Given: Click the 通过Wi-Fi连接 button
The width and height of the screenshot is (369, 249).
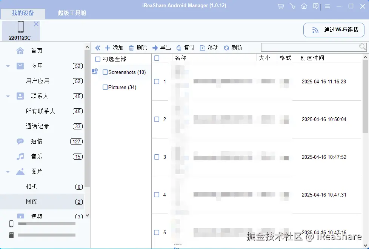Looking at the screenshot, I should point(334,30).
